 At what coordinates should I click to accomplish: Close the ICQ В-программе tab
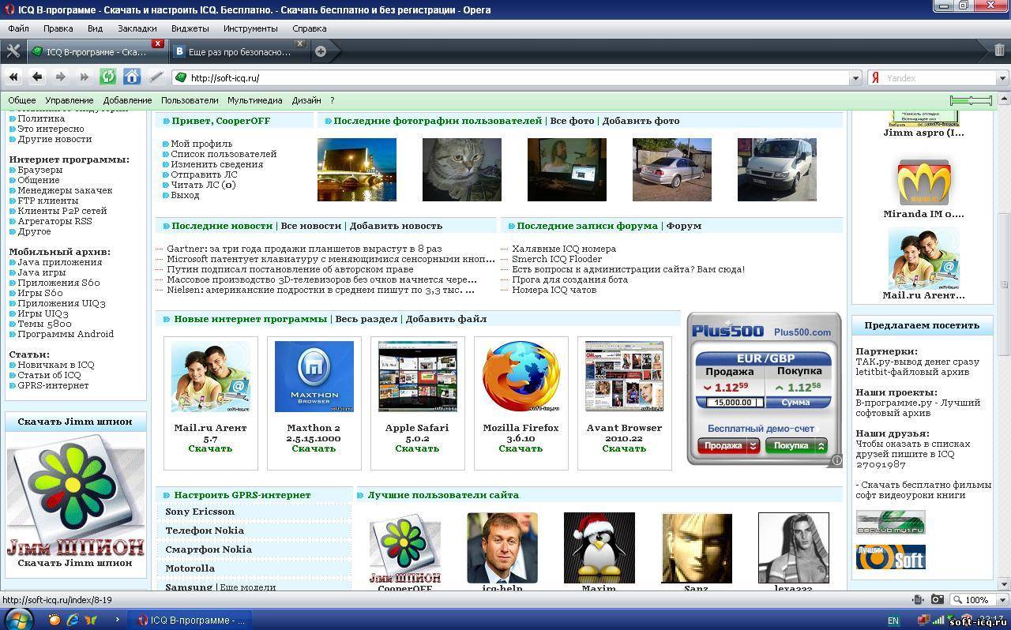[157, 43]
